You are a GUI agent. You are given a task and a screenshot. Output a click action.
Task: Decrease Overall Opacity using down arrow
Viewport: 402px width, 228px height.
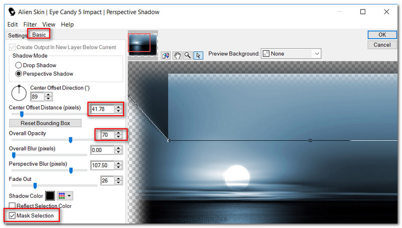[x=118, y=136]
